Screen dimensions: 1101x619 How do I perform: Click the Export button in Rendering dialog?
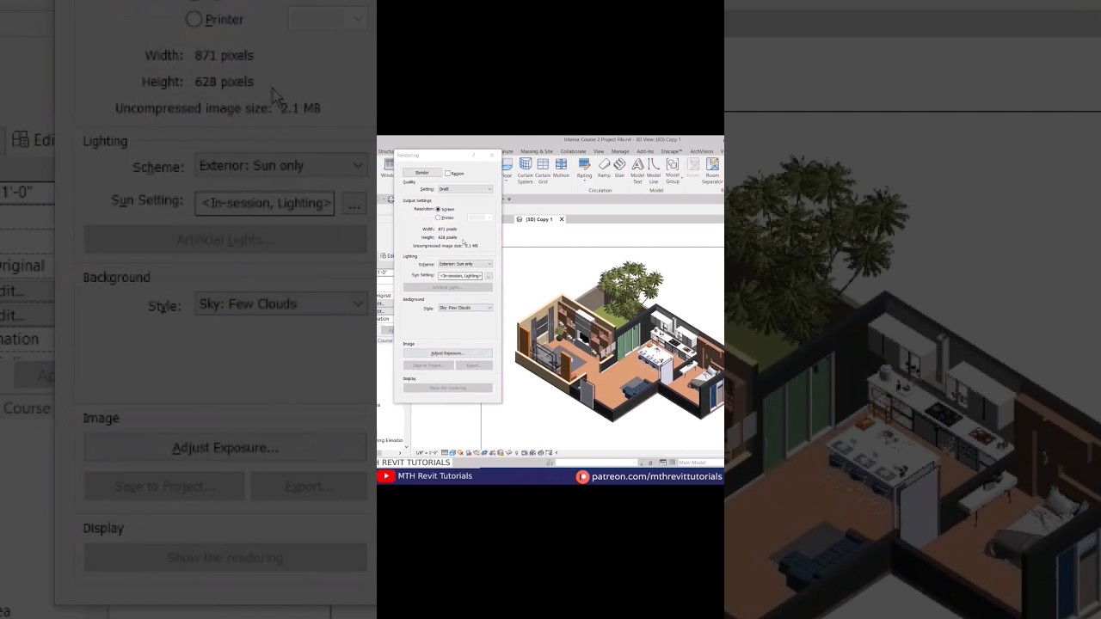coord(473,365)
